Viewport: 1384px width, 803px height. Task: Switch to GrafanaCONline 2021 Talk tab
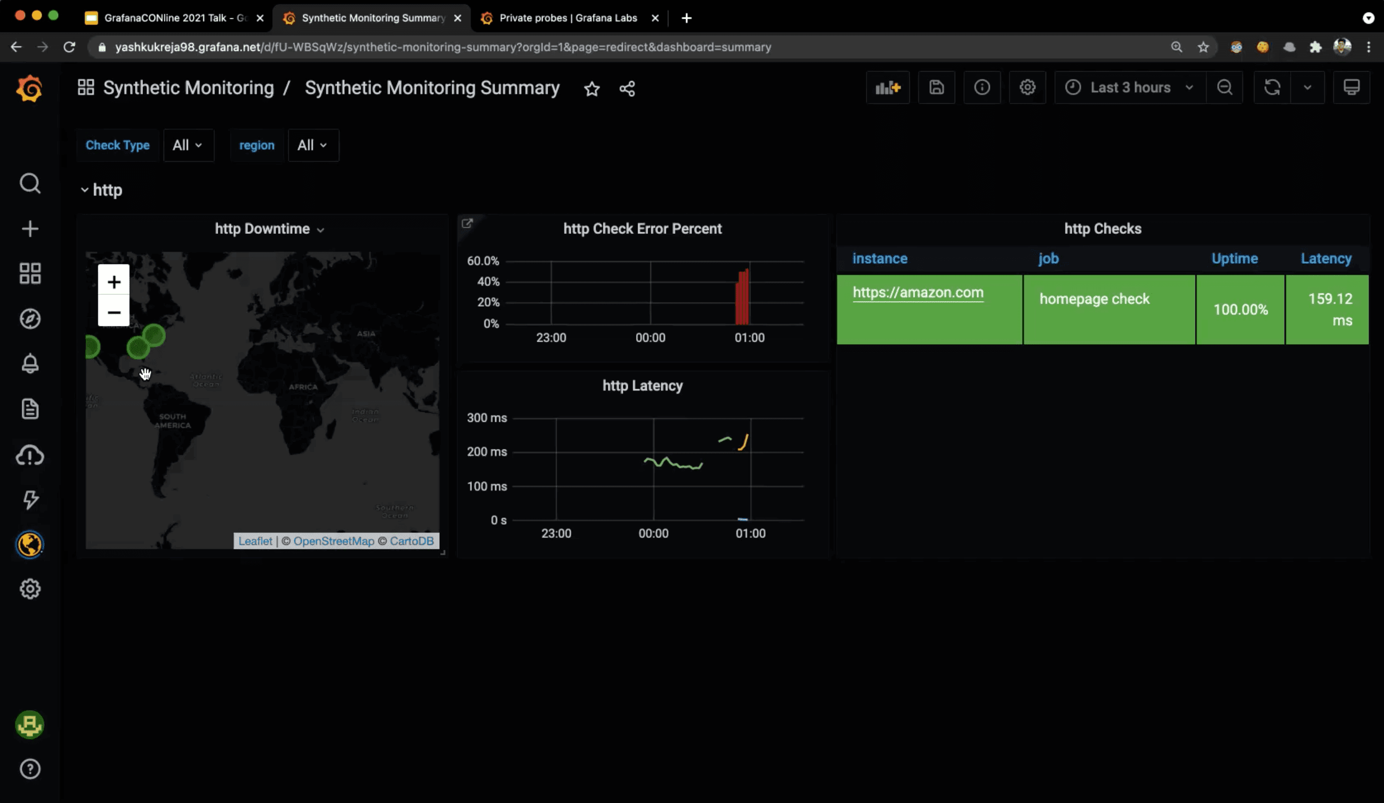[x=175, y=18]
